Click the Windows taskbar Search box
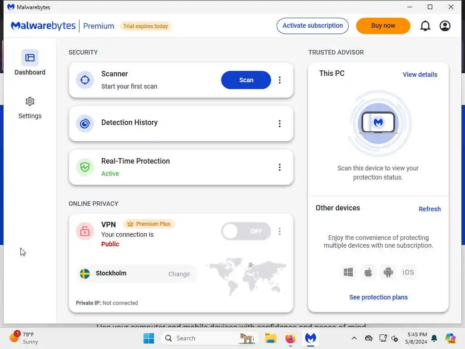465x349 pixels. pyautogui.click(x=209, y=338)
